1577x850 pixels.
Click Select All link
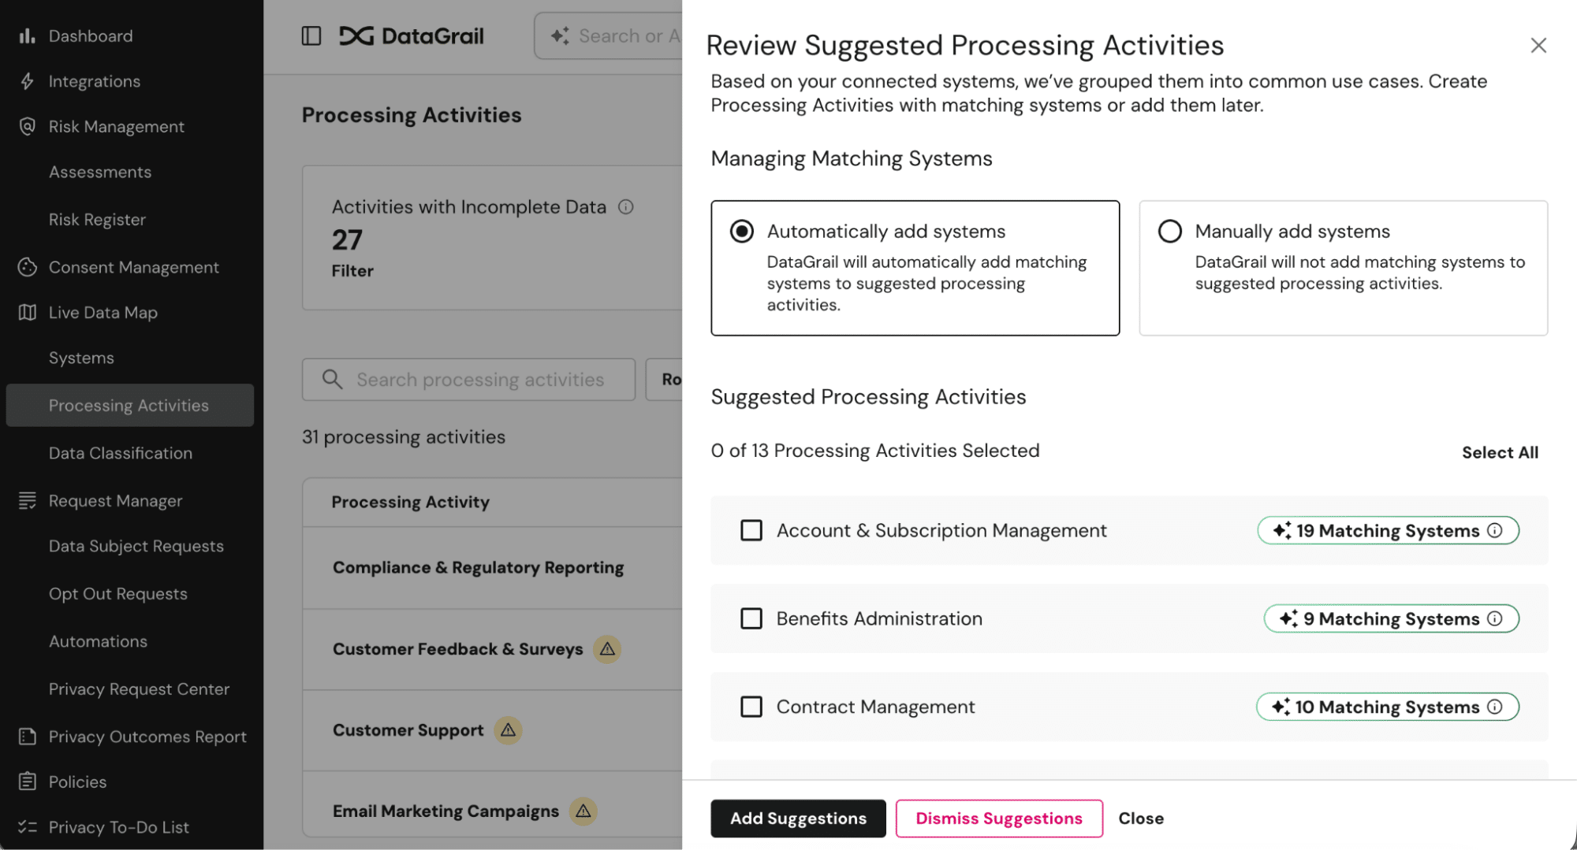(x=1500, y=452)
